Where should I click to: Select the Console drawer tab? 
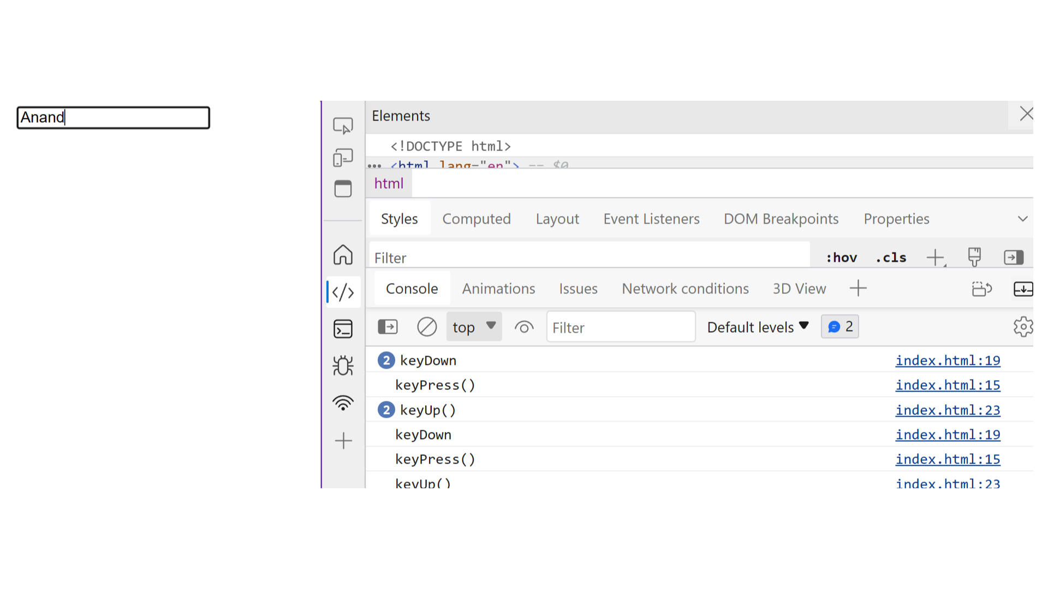click(x=412, y=289)
